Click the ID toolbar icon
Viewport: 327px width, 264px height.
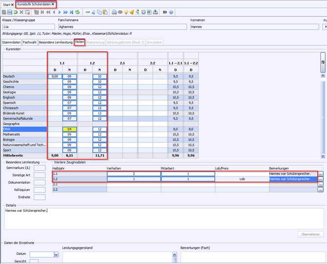click(x=164, y=12)
